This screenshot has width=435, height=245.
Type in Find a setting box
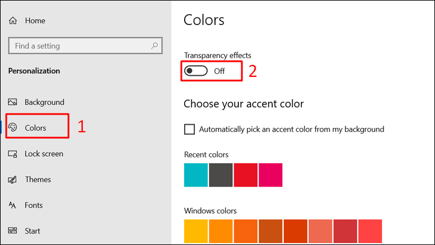point(77,46)
